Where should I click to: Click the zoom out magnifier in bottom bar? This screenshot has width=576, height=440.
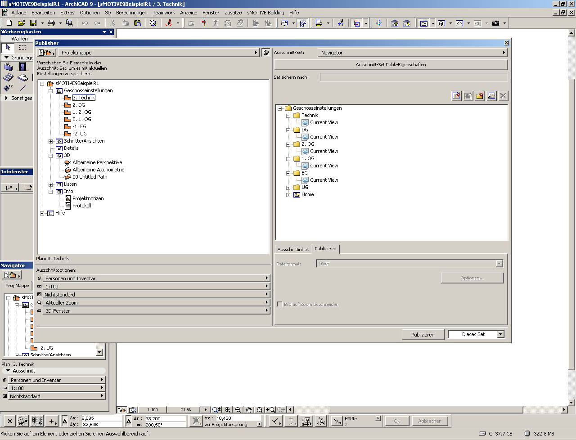238,410
